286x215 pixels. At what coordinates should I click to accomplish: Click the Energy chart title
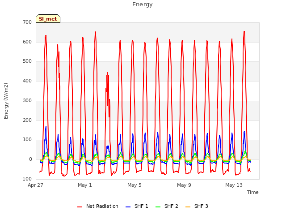click(x=143, y=4)
